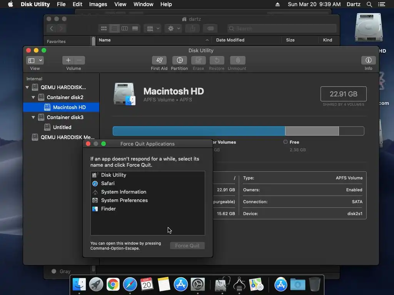Close the Force Quit Applications window
The height and width of the screenshot is (295, 394).
(x=88, y=144)
